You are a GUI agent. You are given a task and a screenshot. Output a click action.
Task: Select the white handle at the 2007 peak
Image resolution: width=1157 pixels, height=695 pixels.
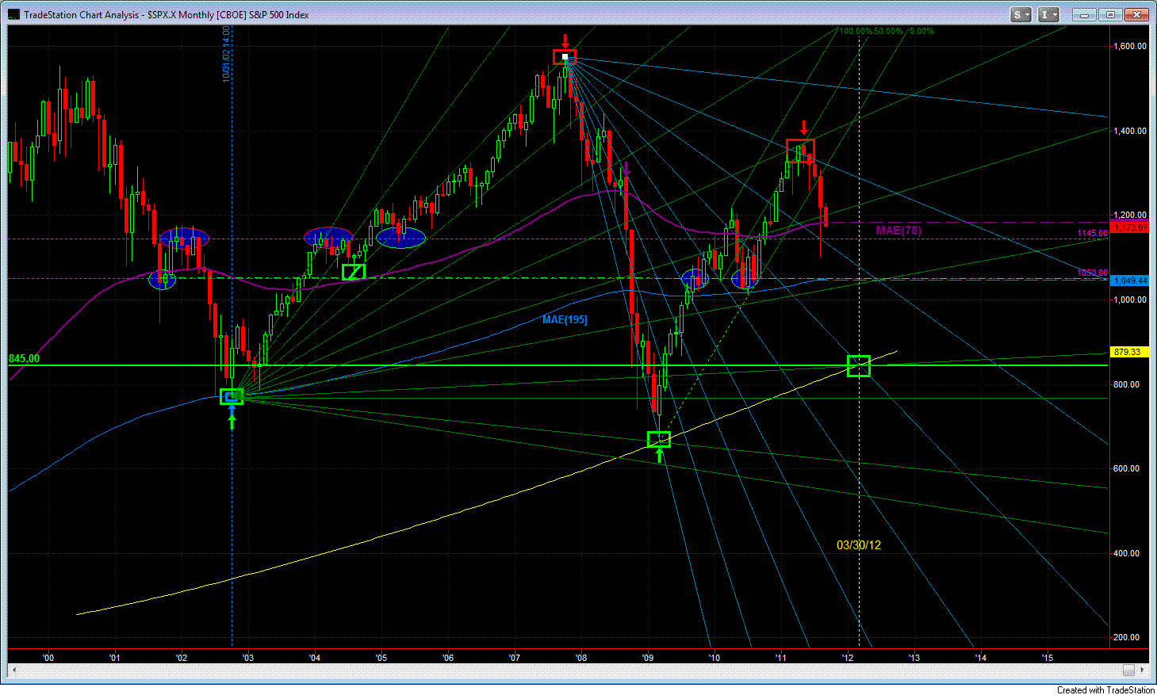565,56
